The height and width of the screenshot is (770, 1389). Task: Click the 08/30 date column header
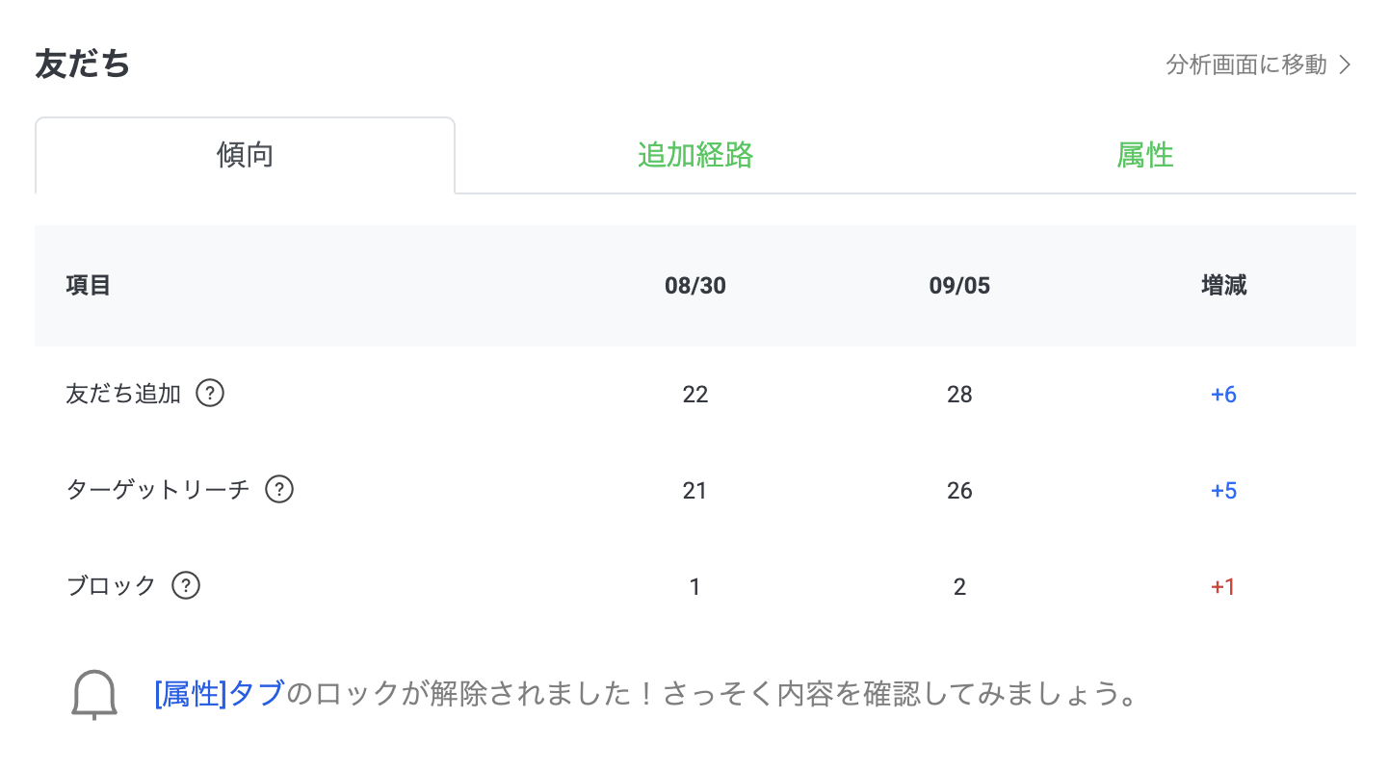(695, 286)
